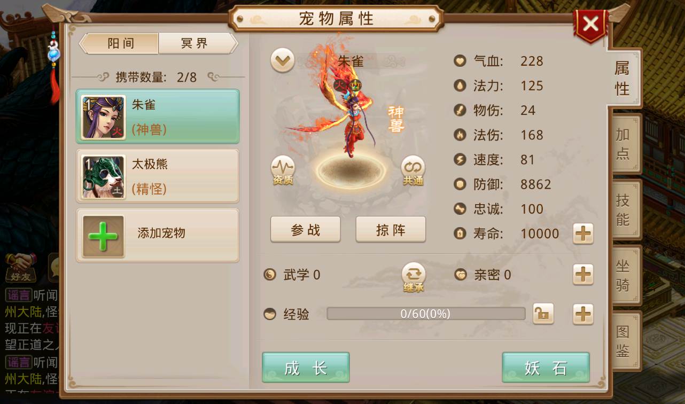Open the 图鉴 side tab
This screenshot has width=685, height=404.
[x=624, y=341]
